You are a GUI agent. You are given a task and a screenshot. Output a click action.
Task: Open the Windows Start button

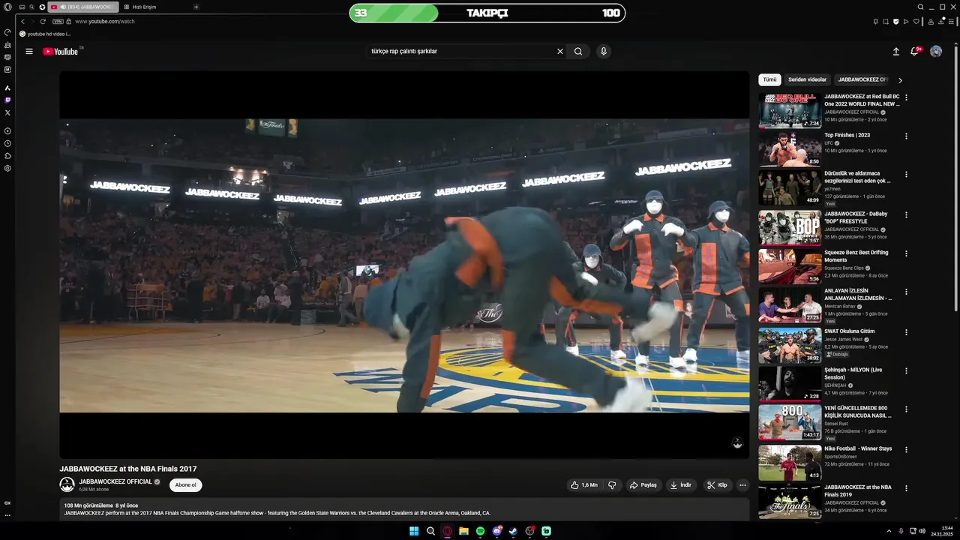point(414,531)
